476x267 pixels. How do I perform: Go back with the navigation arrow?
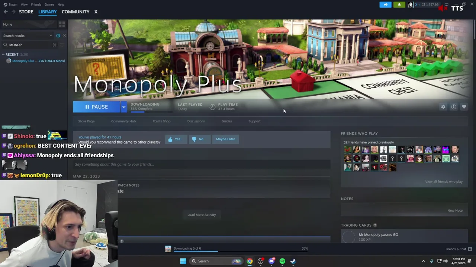click(x=6, y=12)
